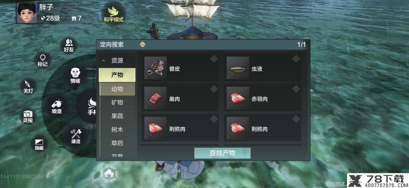The width and height of the screenshot is (409, 188).
Task: Open the 好友 friends icon
Action: point(69,45)
